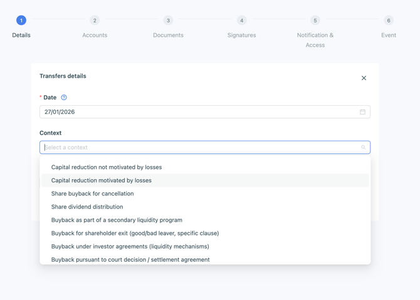Click the search icon in Context field
Screen dimensions: 420x300
click(x=363, y=148)
